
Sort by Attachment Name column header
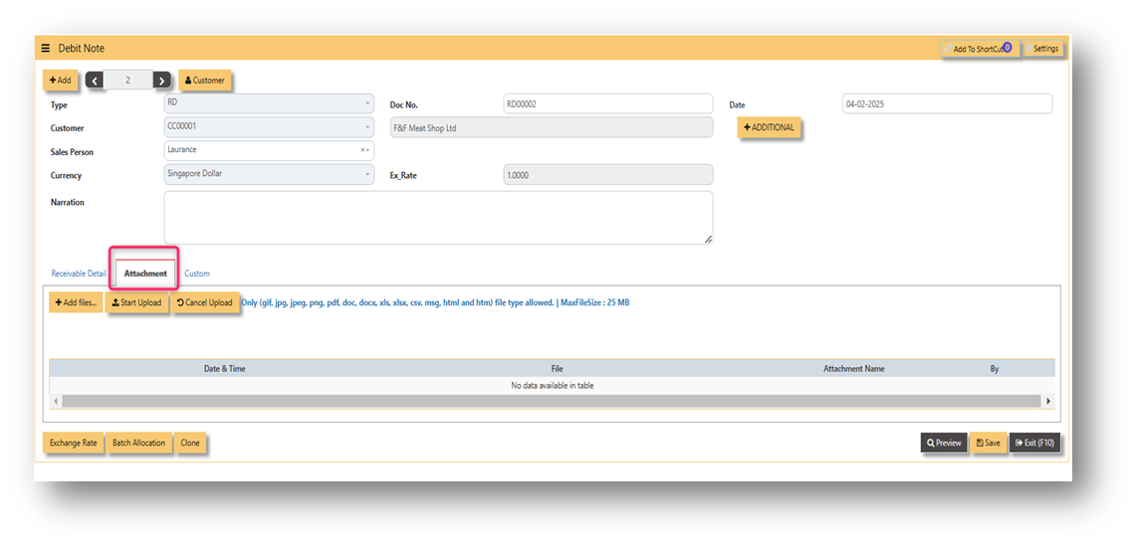point(853,369)
